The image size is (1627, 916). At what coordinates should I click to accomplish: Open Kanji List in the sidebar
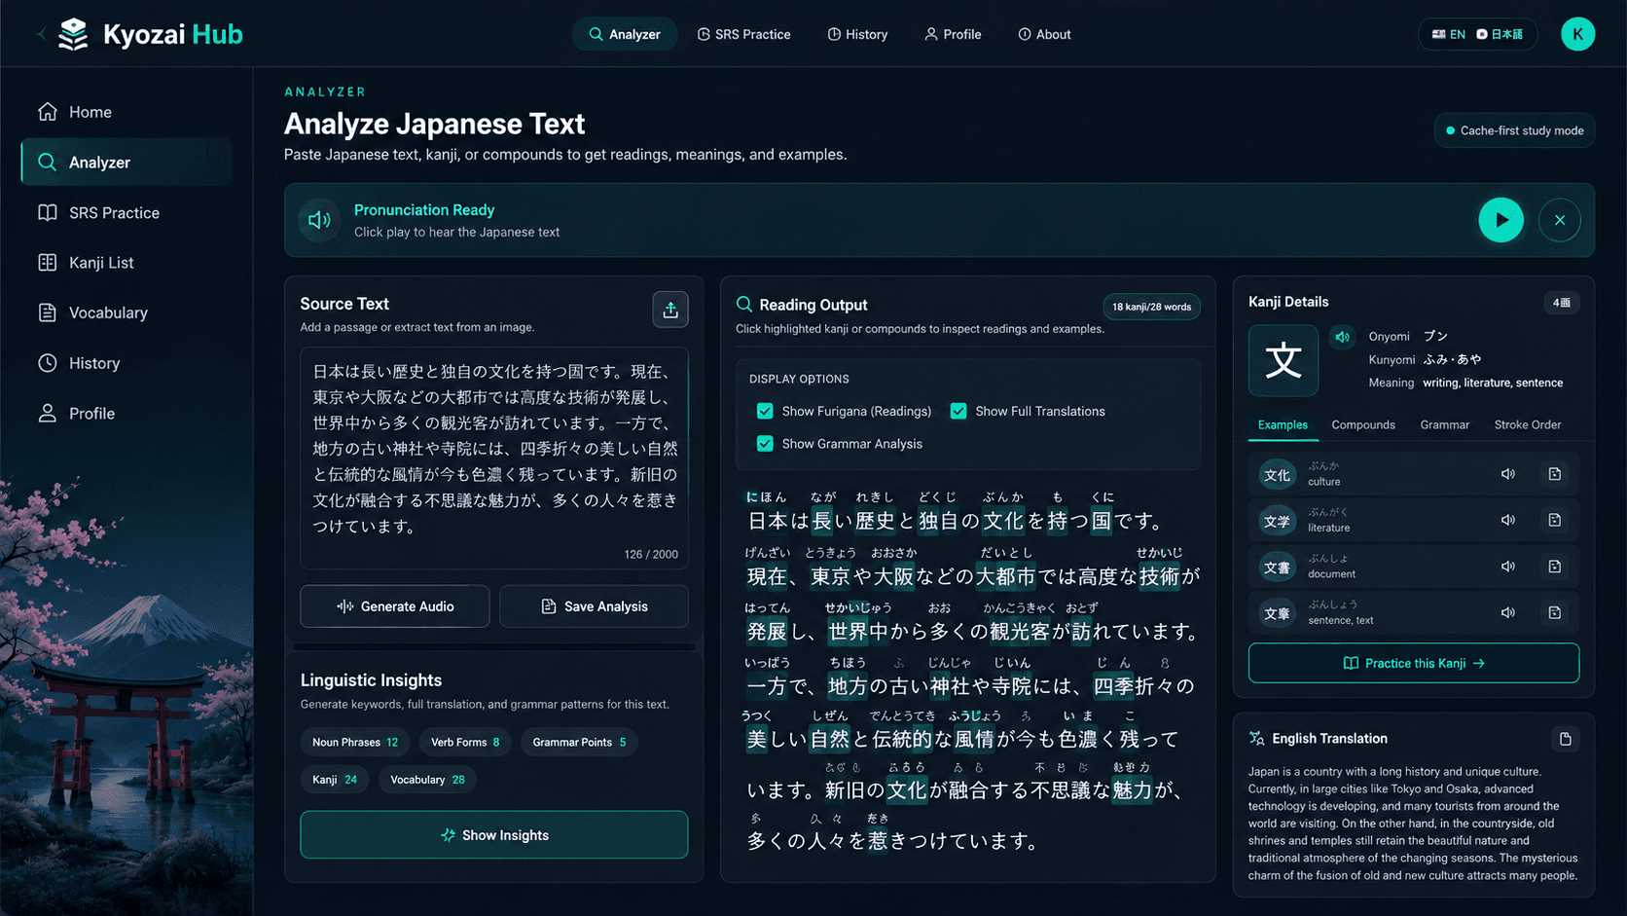click(127, 263)
